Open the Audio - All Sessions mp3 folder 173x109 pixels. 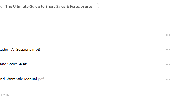tap(20, 50)
